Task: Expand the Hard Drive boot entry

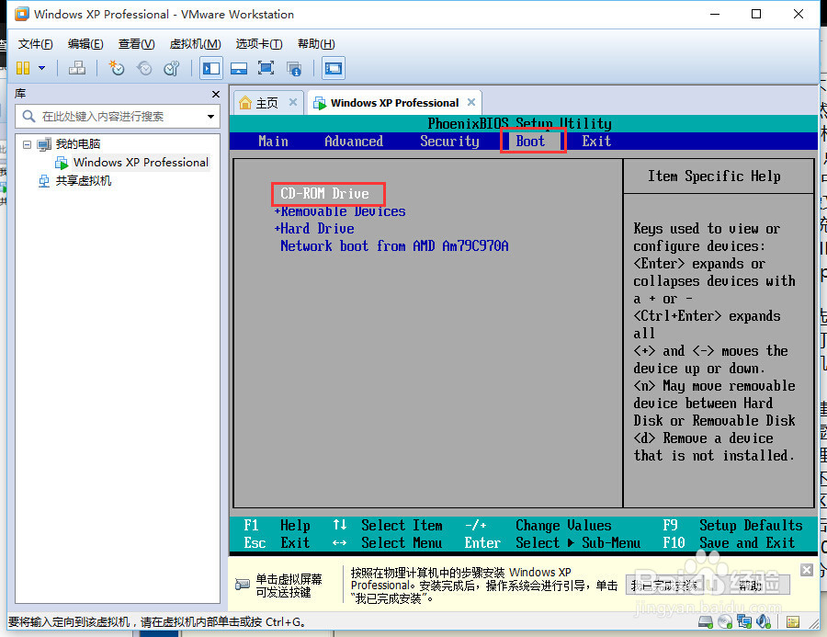Action: click(312, 228)
